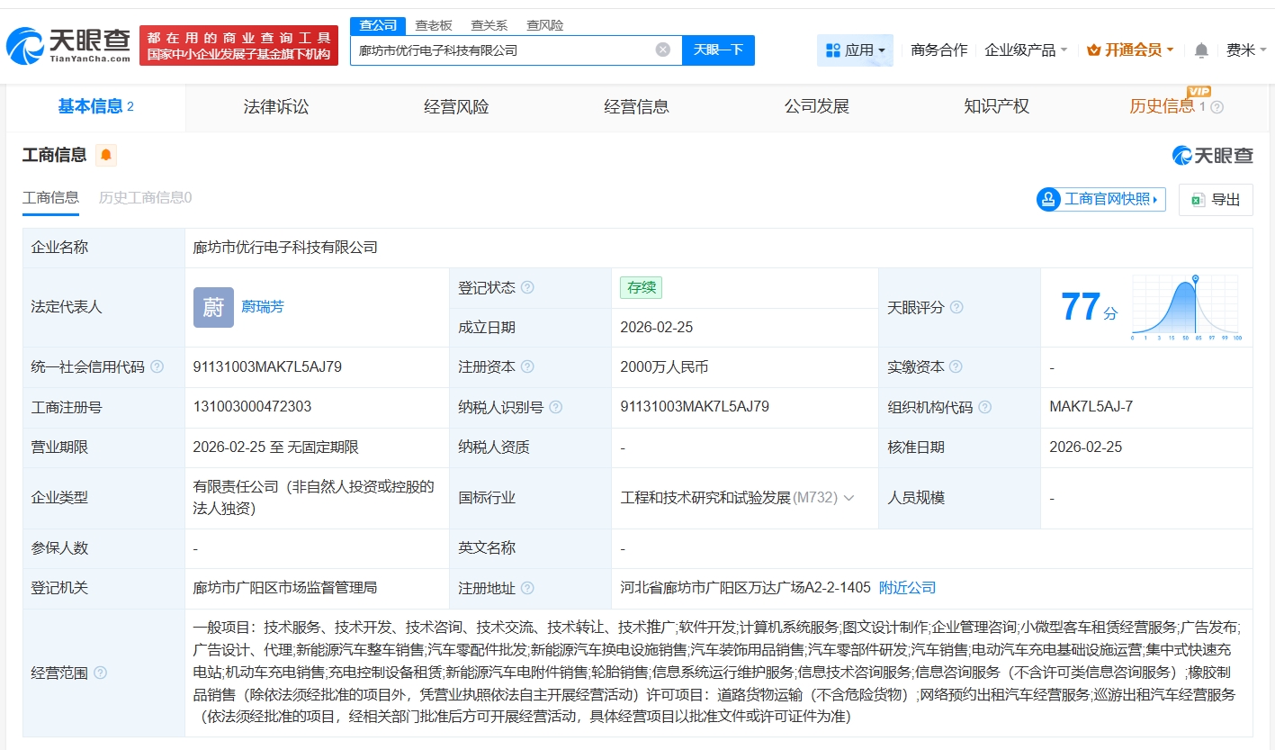Open the 附近公司 link
1275x750 pixels.
pyautogui.click(x=907, y=588)
